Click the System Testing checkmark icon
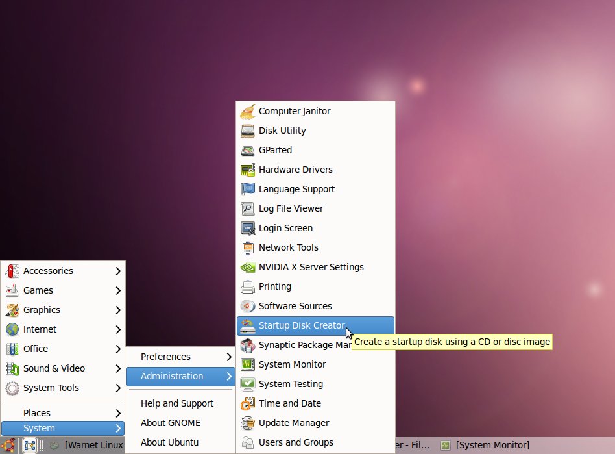615x454 pixels. point(247,384)
